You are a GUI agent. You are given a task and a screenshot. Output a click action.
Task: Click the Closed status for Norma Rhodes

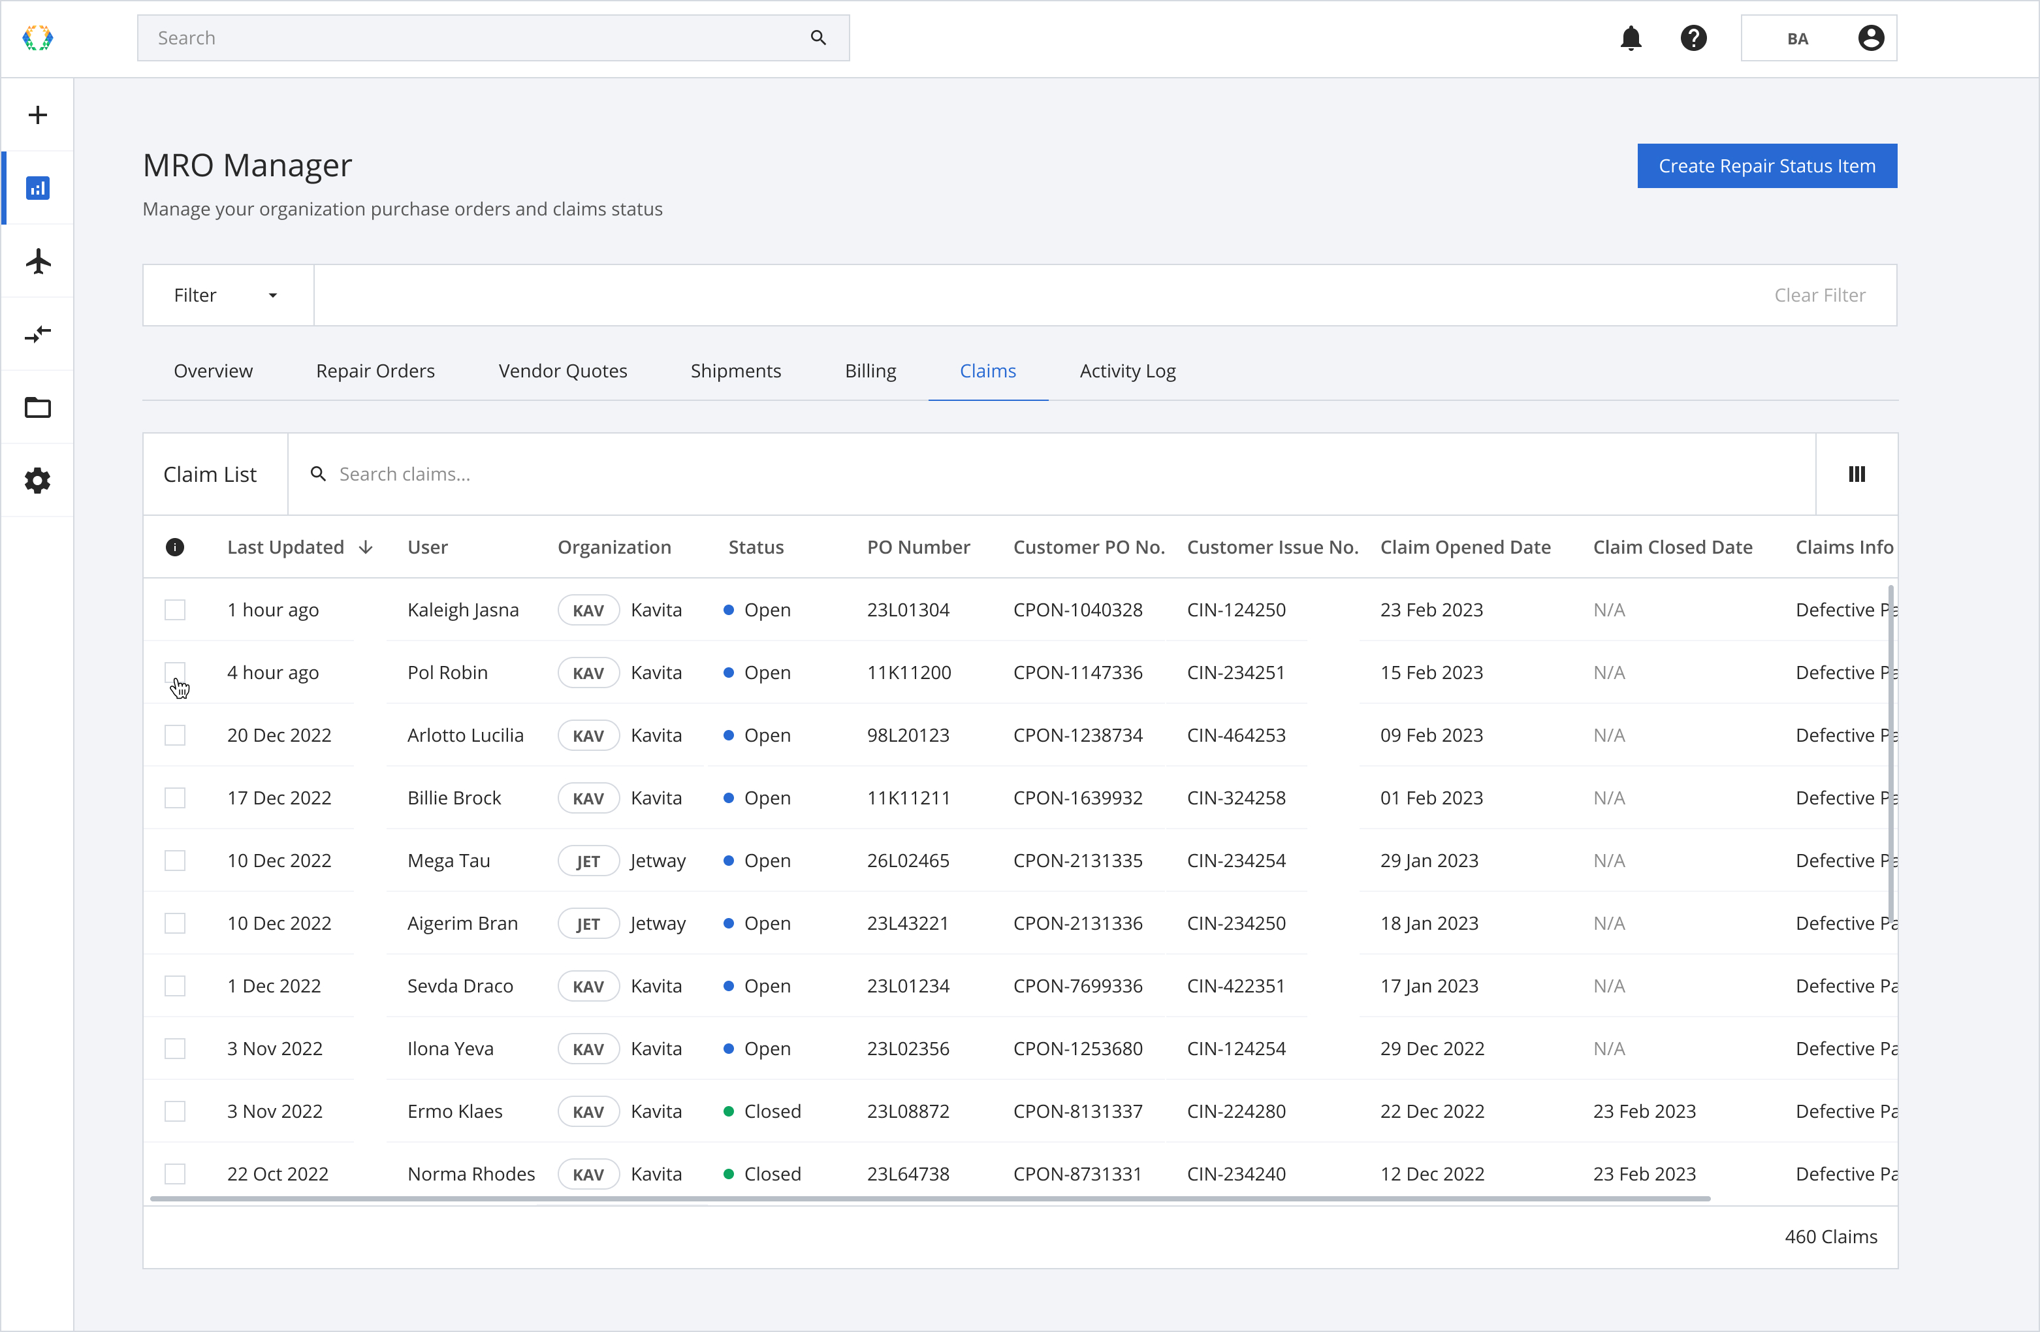762,1173
